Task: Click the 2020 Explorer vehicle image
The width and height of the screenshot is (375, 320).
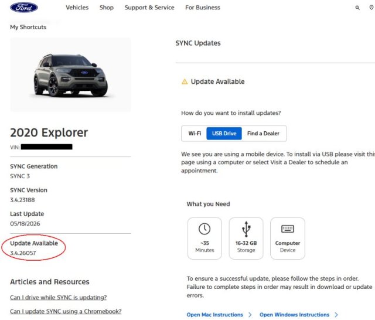Action: click(70, 74)
